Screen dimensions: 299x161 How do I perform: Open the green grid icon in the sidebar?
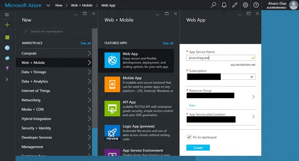coord(7,37)
